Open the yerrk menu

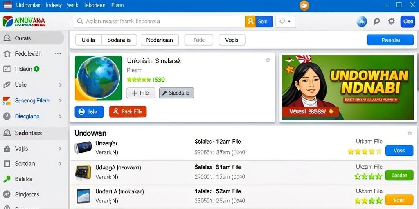tap(72, 5)
